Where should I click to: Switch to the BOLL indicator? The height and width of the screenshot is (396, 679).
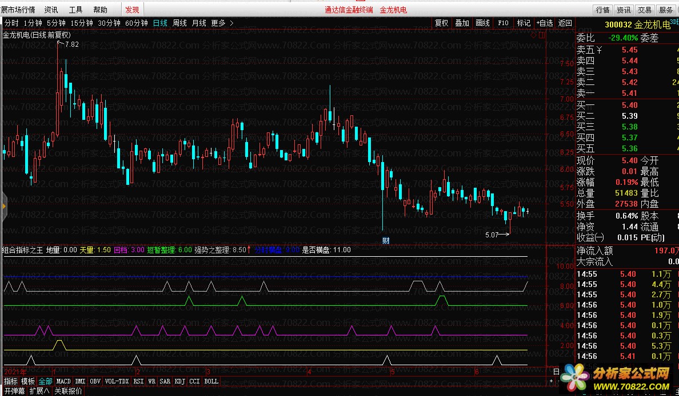click(211, 381)
